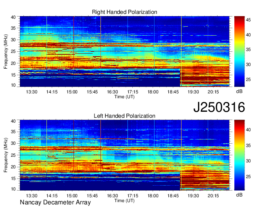Click the "Nancay Decameter Array" caption

(55, 202)
